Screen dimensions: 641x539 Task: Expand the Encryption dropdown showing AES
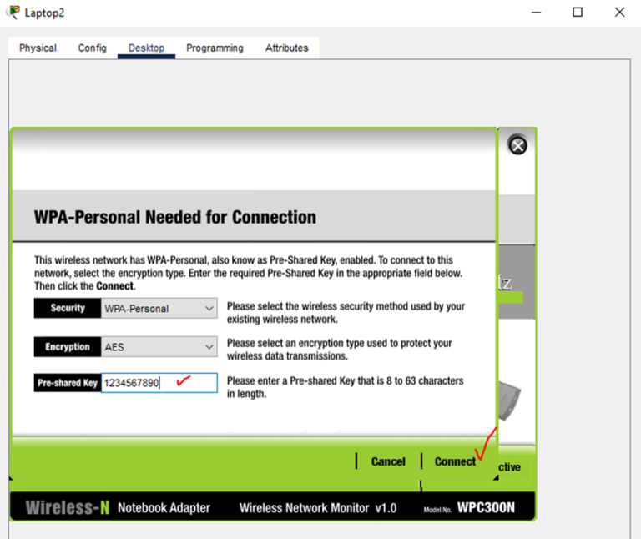(x=159, y=347)
